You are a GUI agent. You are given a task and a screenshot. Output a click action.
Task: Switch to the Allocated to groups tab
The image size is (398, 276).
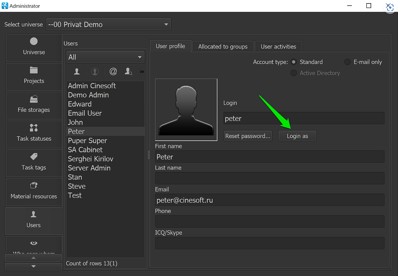223,46
